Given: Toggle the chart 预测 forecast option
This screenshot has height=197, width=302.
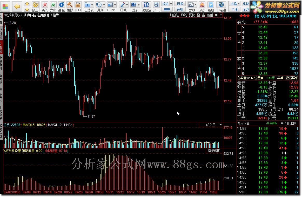Looking at the screenshot, I should [210, 15].
